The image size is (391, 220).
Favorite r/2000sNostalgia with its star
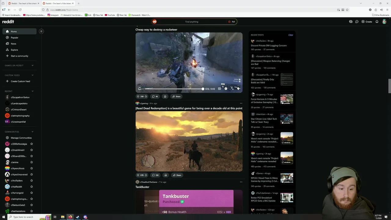tap(31, 144)
